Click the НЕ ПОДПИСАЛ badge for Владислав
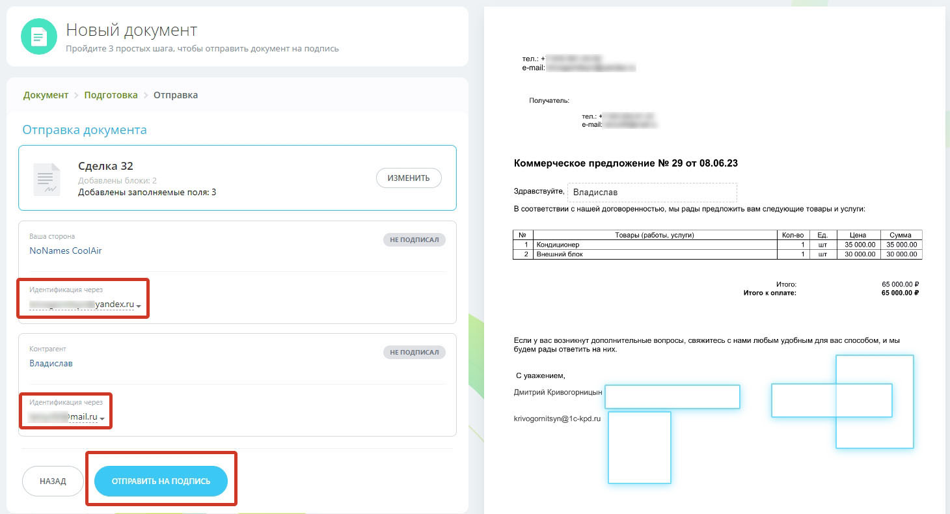This screenshot has height=514, width=950. point(414,351)
